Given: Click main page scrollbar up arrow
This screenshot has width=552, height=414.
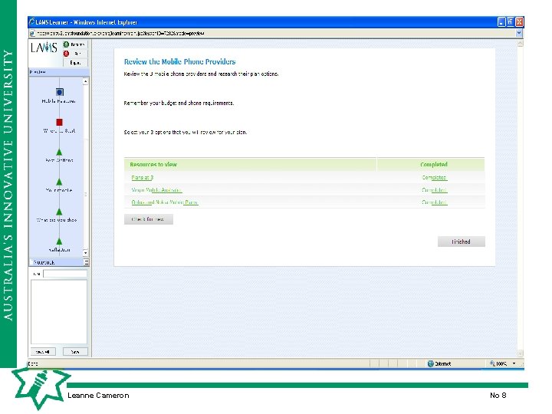Looking at the screenshot, I should pos(521,43).
